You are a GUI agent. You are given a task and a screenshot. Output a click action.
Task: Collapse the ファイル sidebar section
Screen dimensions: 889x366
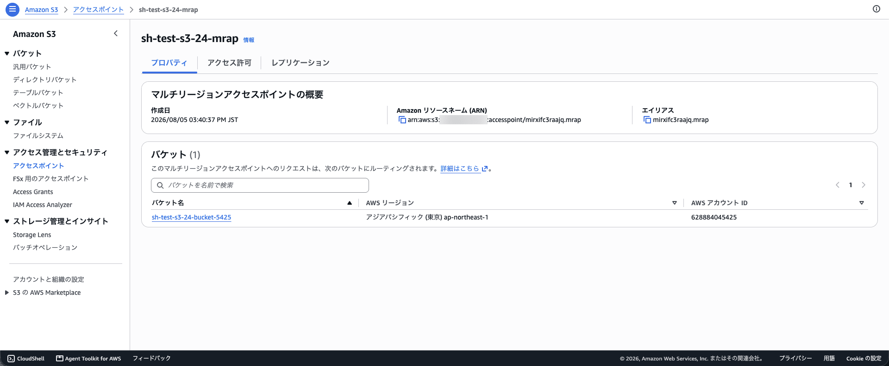click(7, 122)
